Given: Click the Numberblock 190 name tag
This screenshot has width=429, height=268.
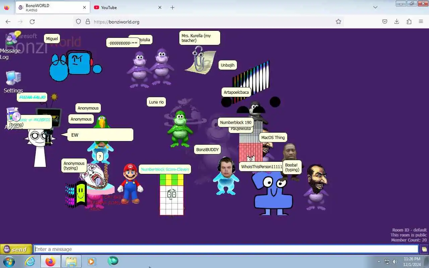Looking at the screenshot, I should pos(236,123).
